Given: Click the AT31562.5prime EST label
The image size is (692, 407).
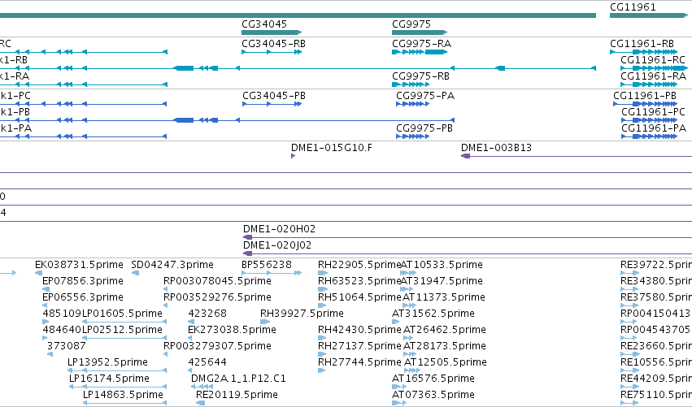Looking at the screenshot, I should [433, 314].
